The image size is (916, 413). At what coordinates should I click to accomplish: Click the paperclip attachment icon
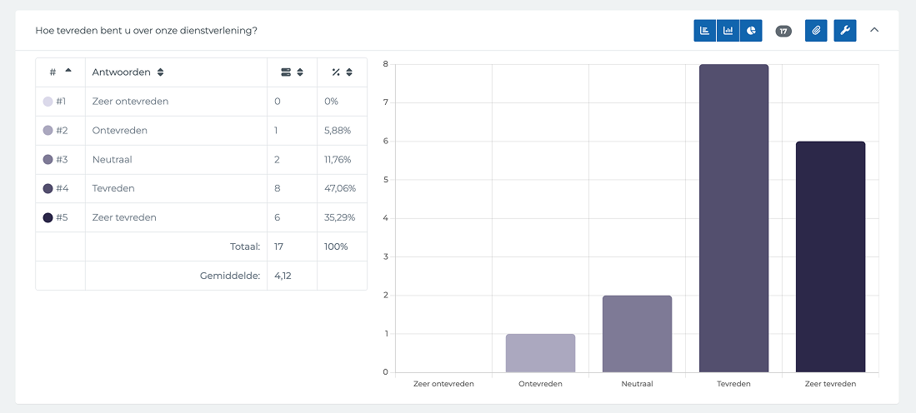pos(816,31)
